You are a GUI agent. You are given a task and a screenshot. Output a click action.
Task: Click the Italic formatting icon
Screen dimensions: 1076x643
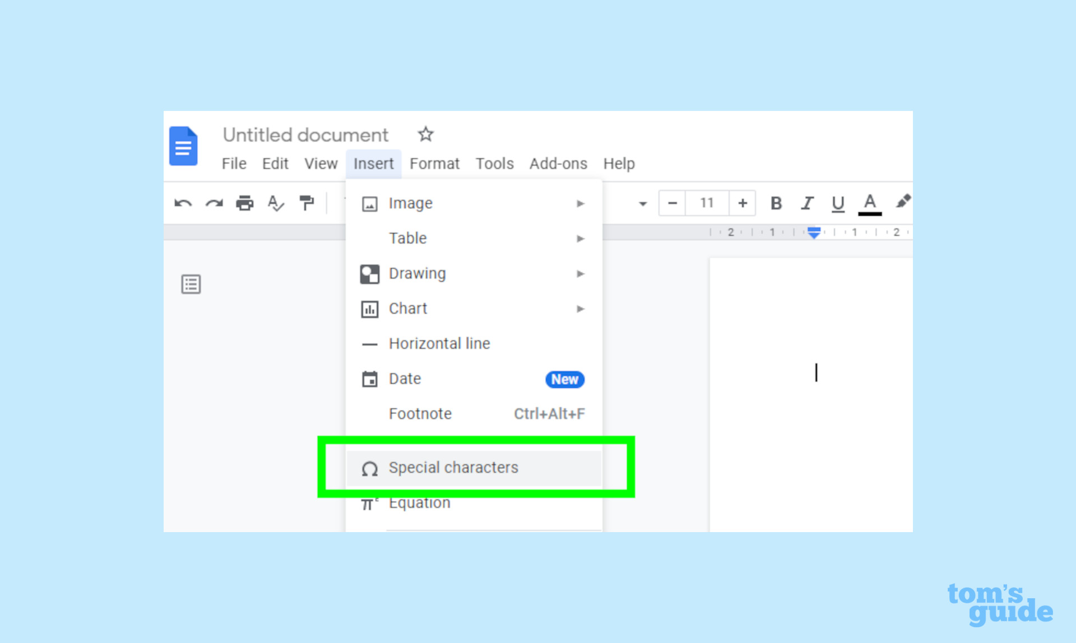pos(806,202)
